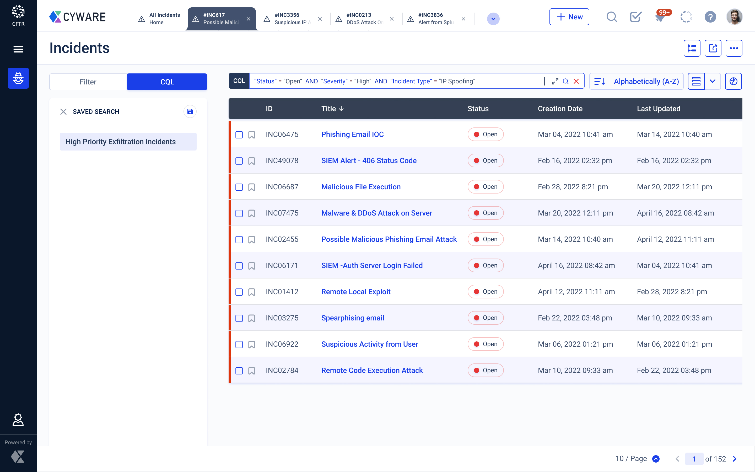Screen dimensions: 755x472
Task: Open the help question mark icon
Action: coord(710,17)
